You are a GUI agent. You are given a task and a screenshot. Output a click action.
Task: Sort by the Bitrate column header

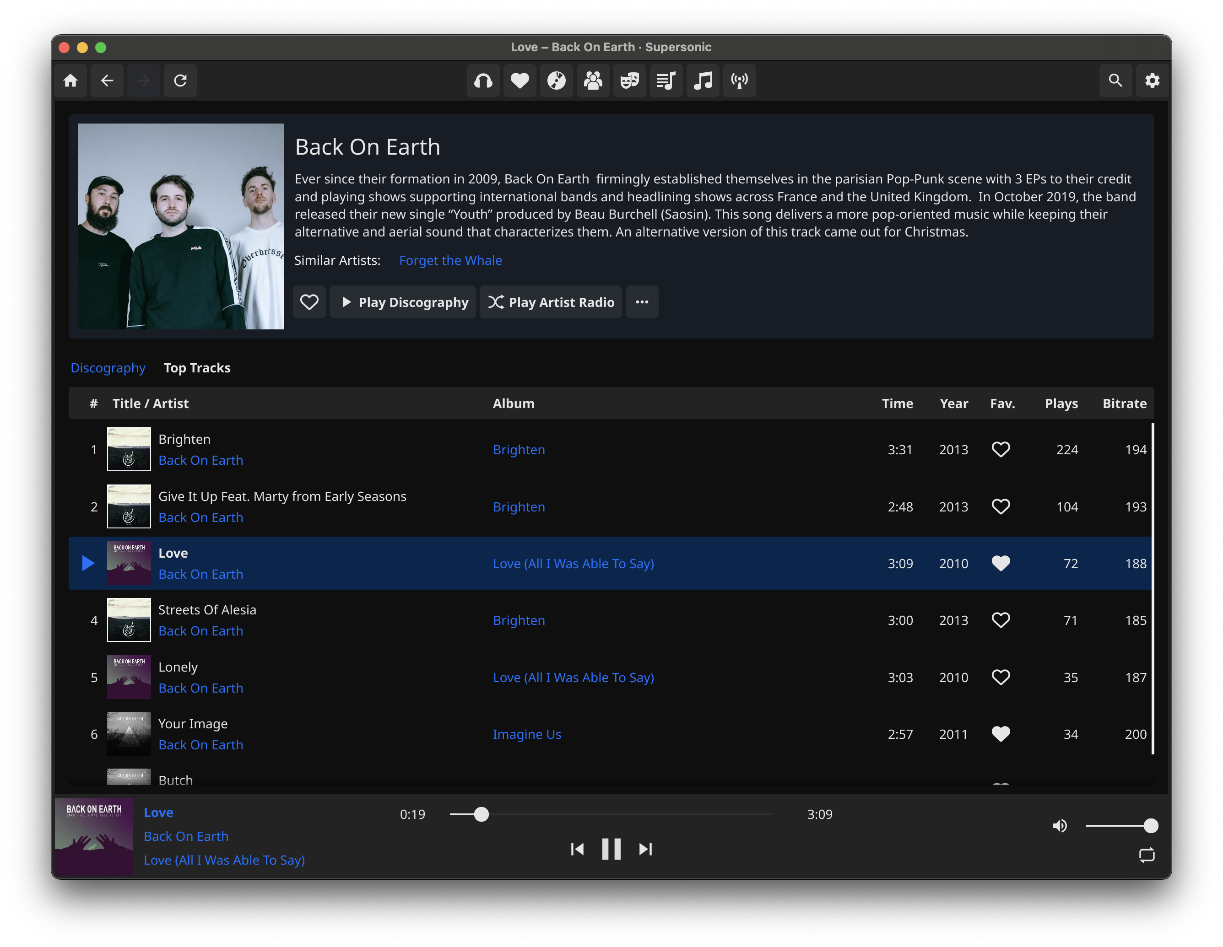[1125, 403]
